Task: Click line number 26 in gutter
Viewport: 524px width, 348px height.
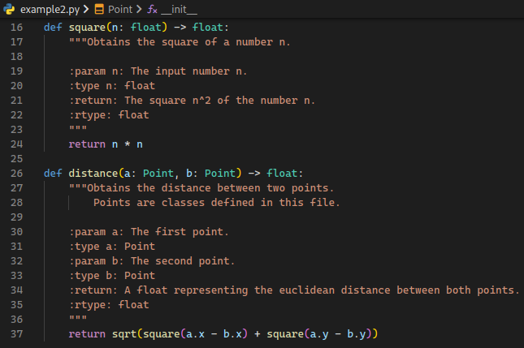Action: coord(17,174)
